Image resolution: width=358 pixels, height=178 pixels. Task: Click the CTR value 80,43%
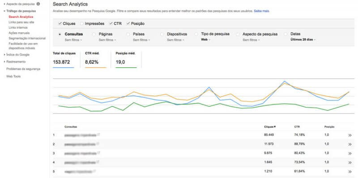(299, 153)
